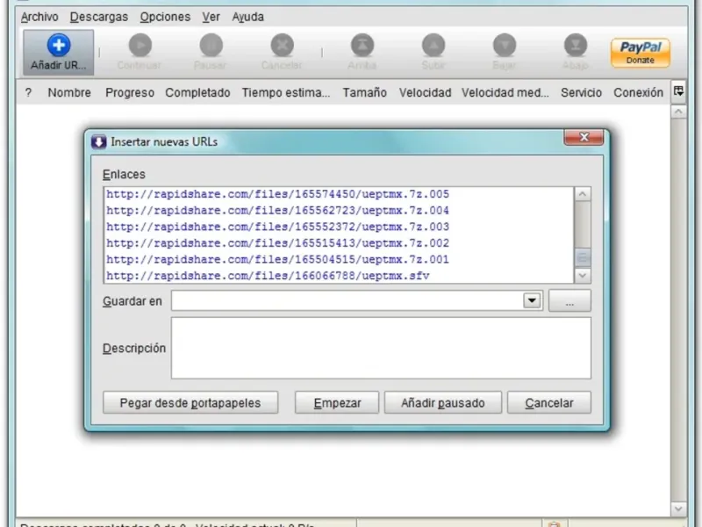
Task: Sort by the Tamaño column header
Action: 365,93
